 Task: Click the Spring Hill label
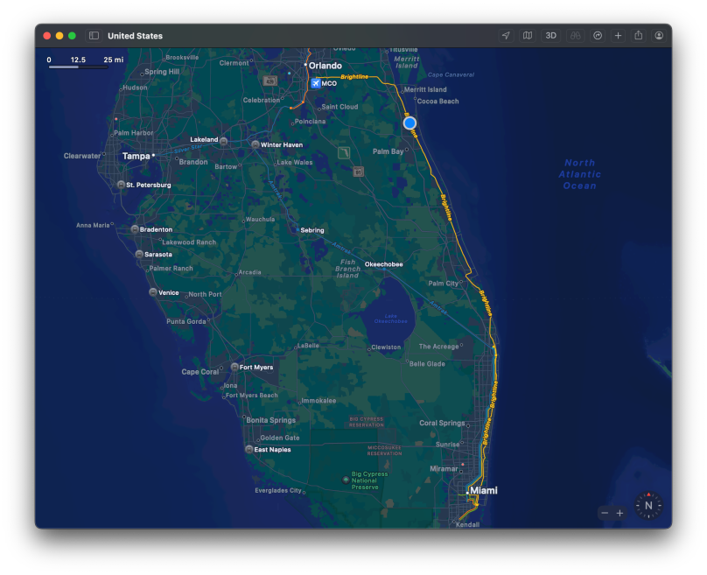coord(163,72)
